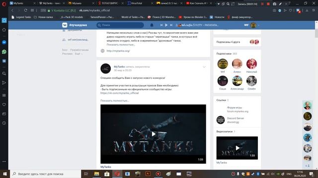Open VK notifications bell

click(152, 25)
